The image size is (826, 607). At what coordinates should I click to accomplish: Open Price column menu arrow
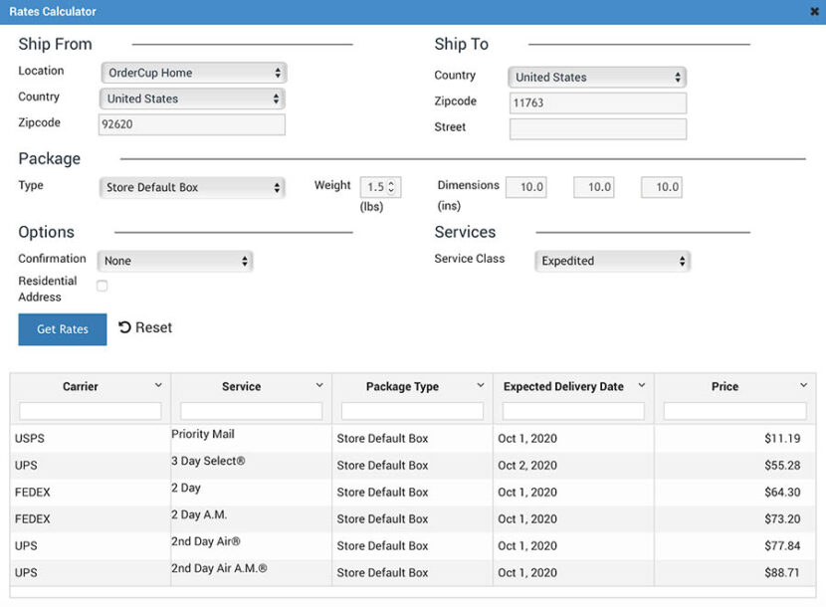pyautogui.click(x=803, y=385)
